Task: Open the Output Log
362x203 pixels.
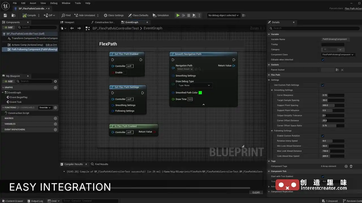Action: click(x=35, y=201)
